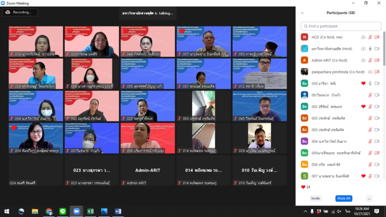Click the HCD participant avatar icon
The width and height of the screenshot is (386, 217).
[305, 37]
